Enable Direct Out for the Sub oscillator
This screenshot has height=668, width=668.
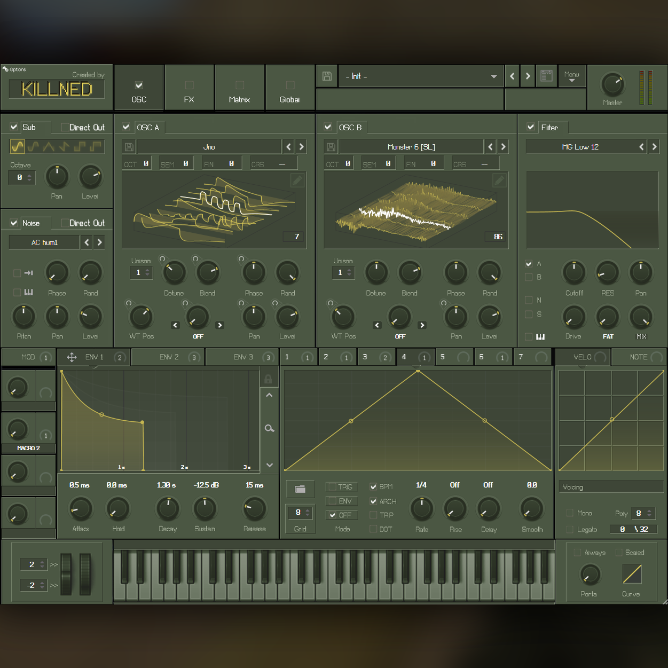(65, 127)
